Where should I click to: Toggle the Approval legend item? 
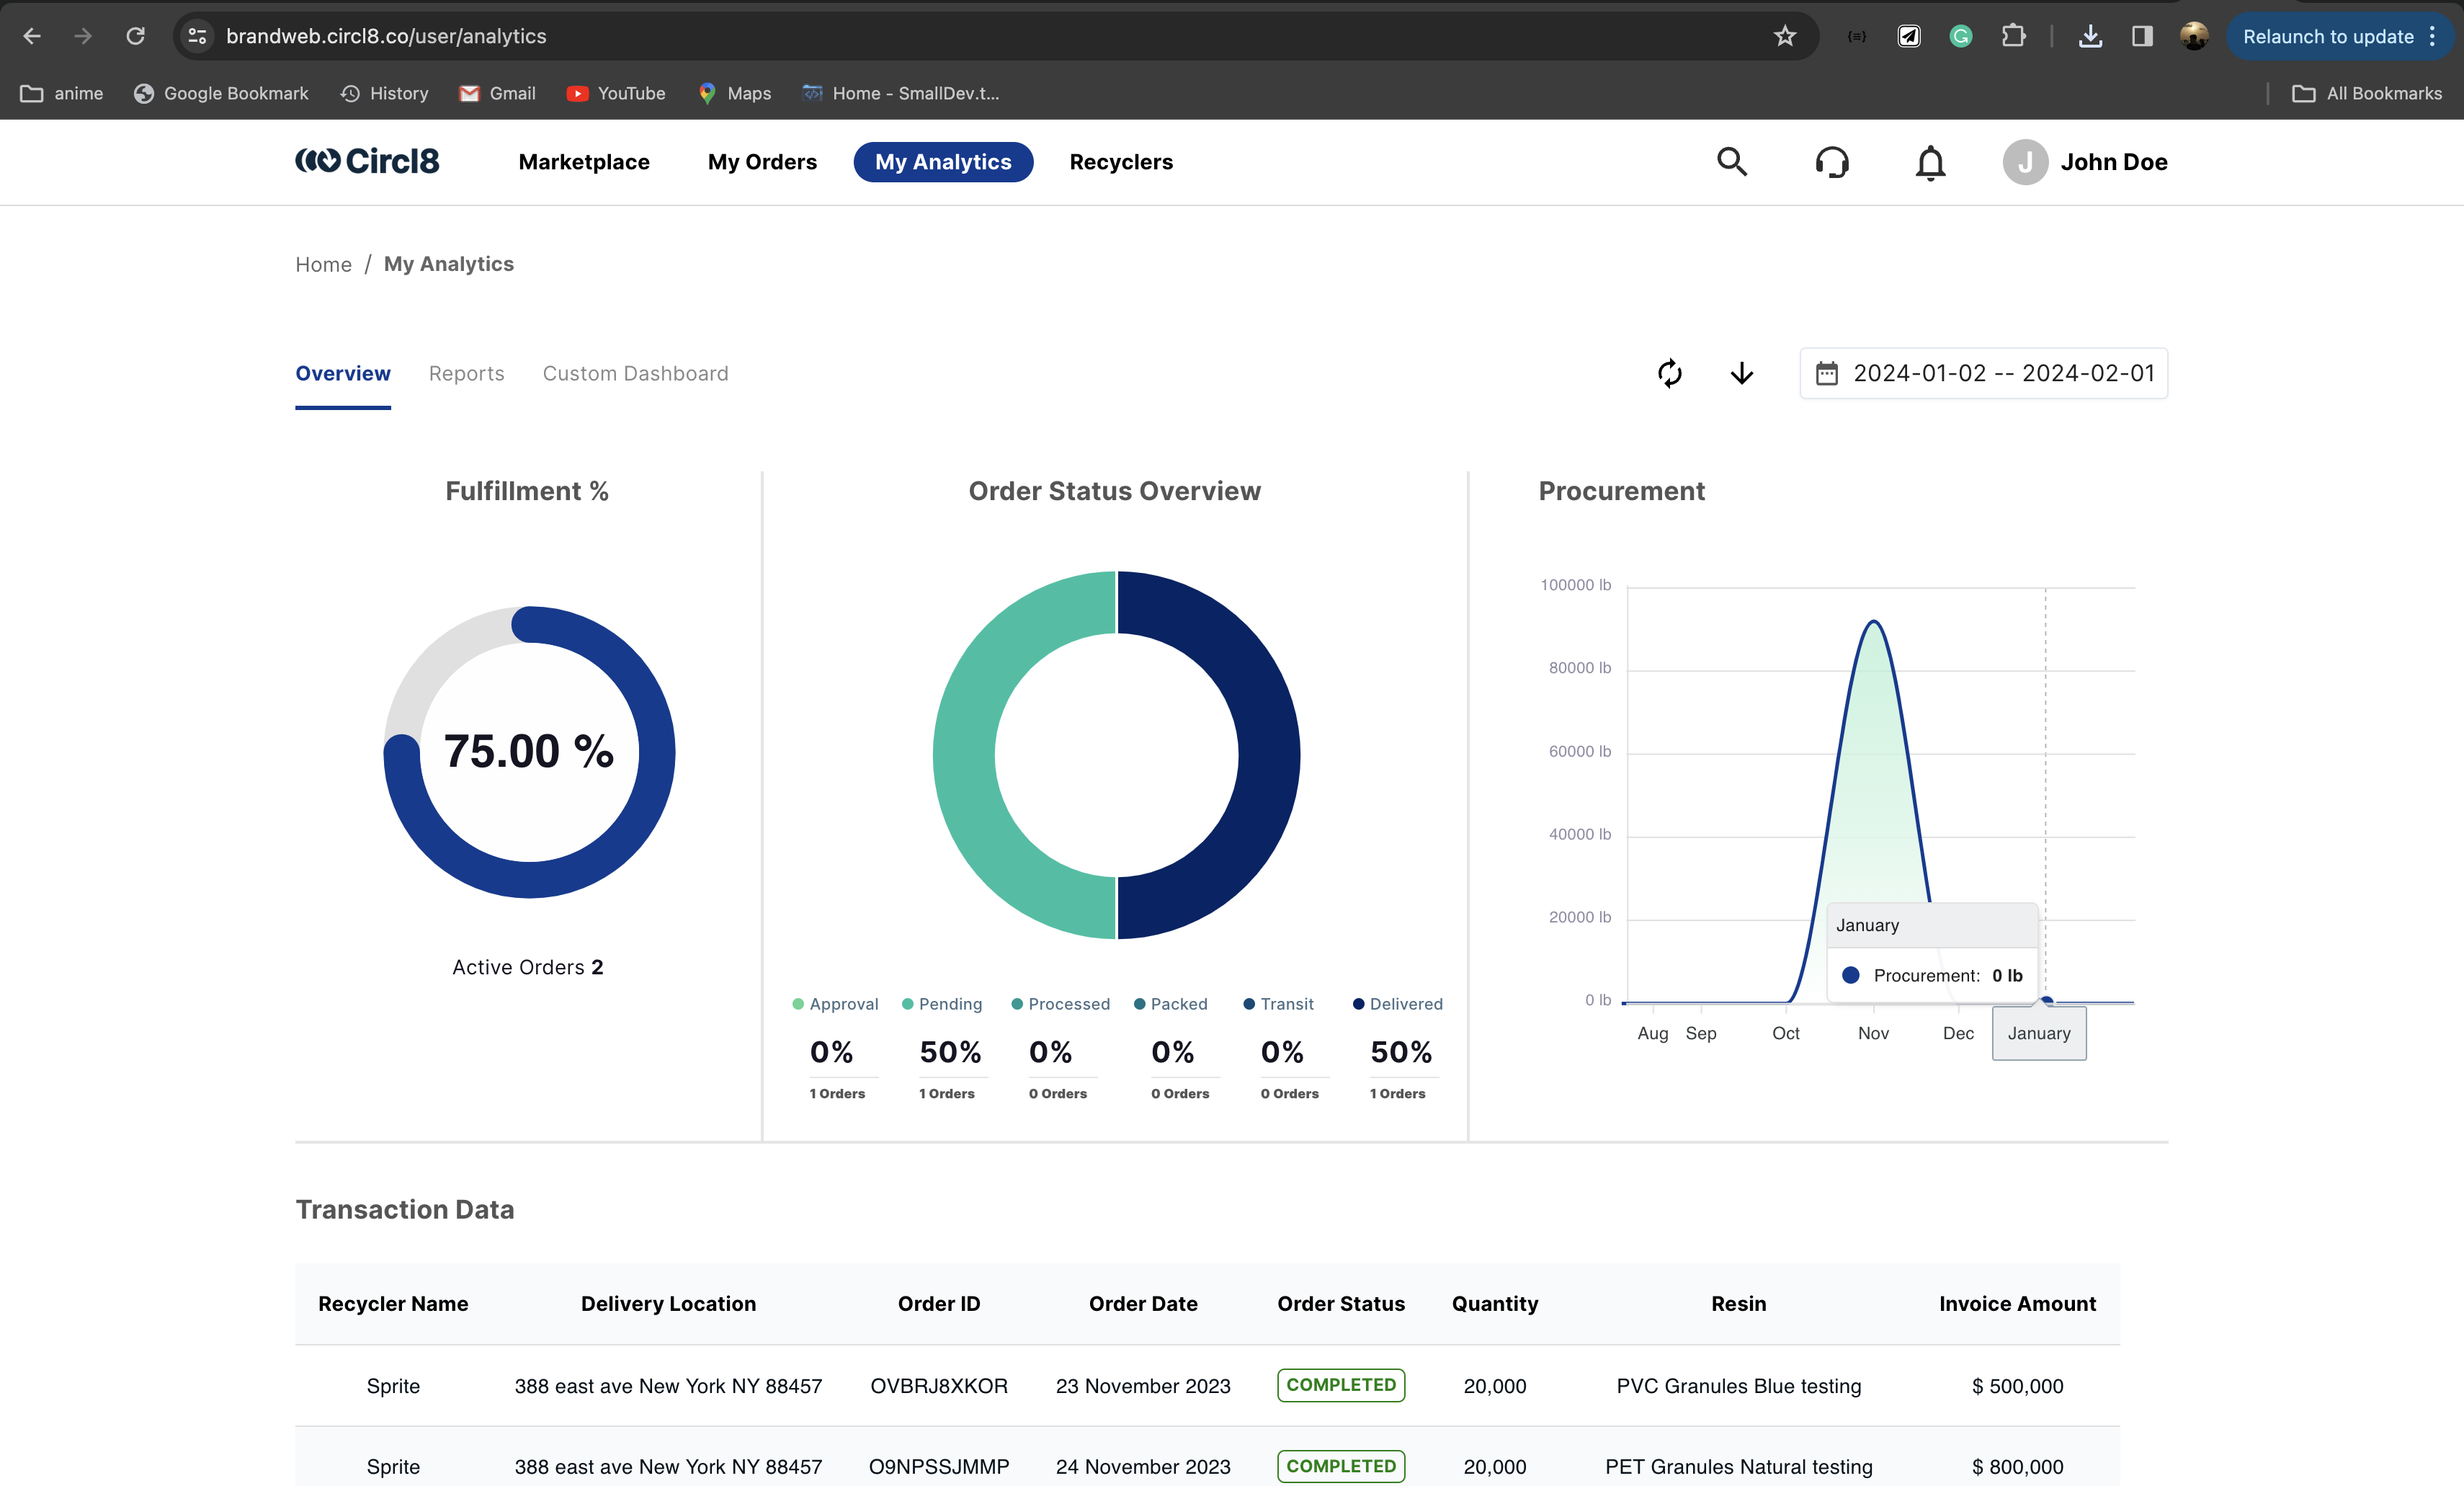point(835,1003)
